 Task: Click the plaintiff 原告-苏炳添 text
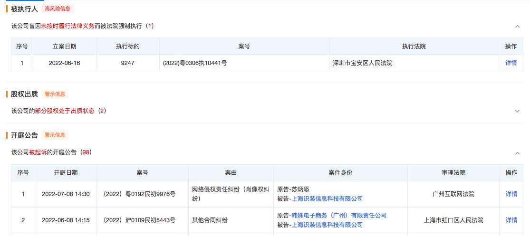pos(293,189)
